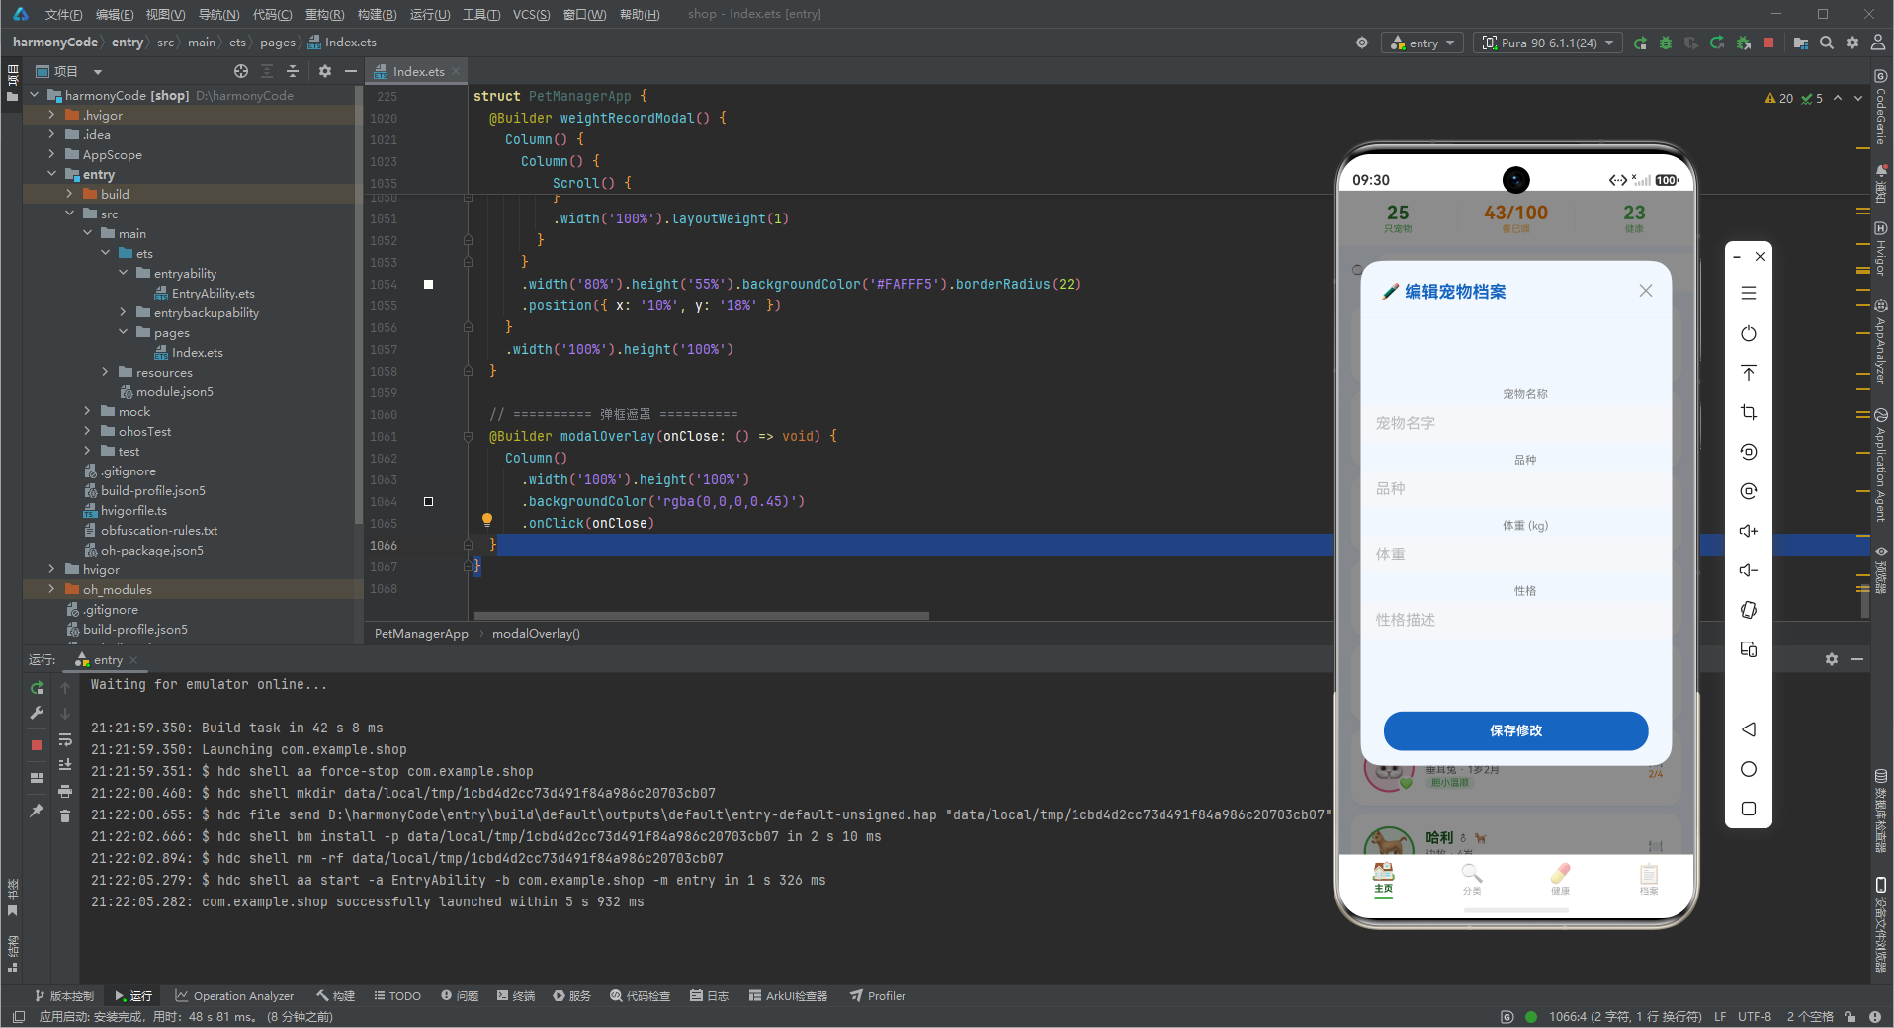Click the green Debug bug icon

1666,43
